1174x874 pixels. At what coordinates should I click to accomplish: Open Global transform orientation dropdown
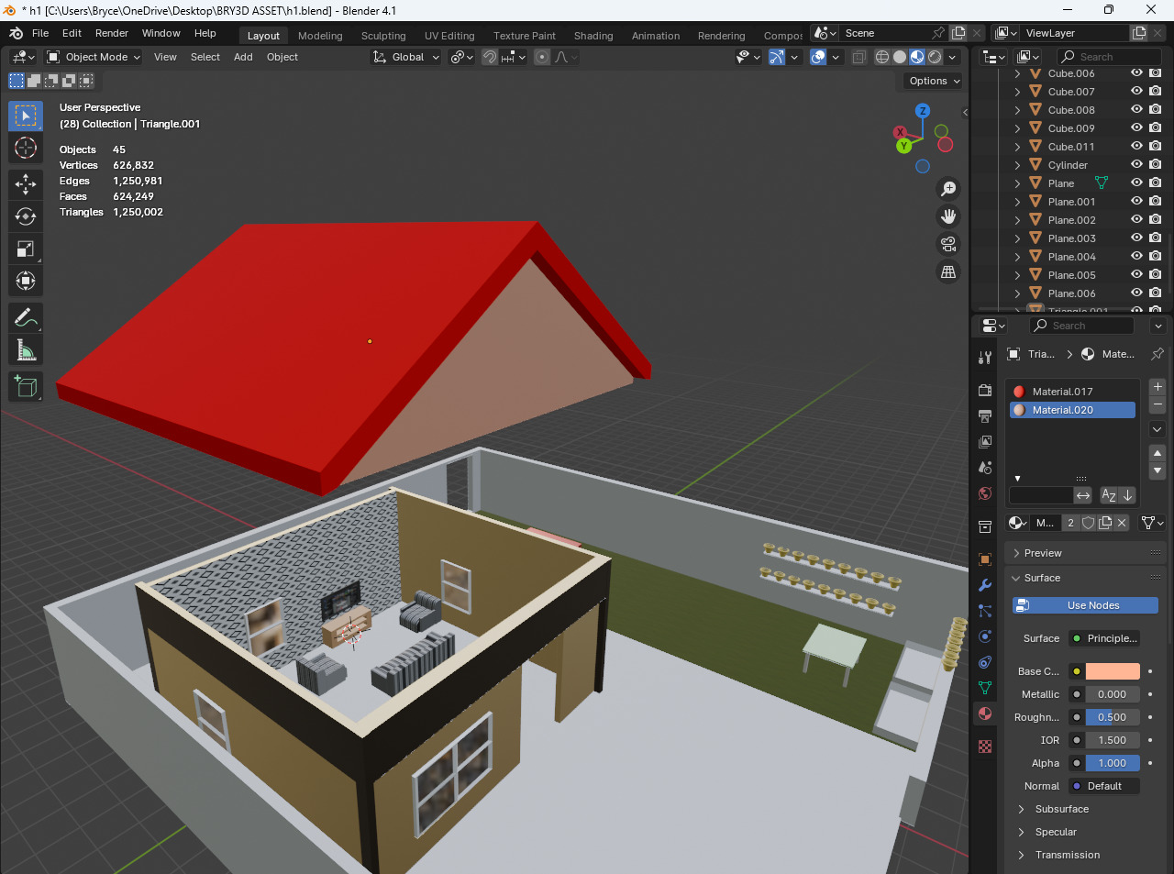[x=406, y=57]
